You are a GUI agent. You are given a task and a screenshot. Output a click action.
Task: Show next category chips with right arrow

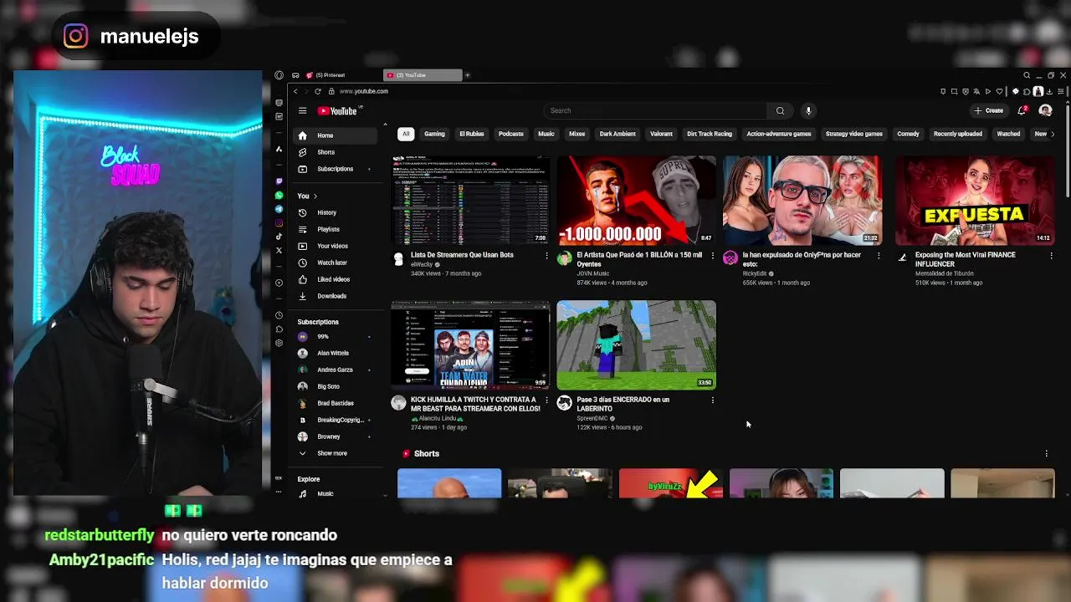1052,134
